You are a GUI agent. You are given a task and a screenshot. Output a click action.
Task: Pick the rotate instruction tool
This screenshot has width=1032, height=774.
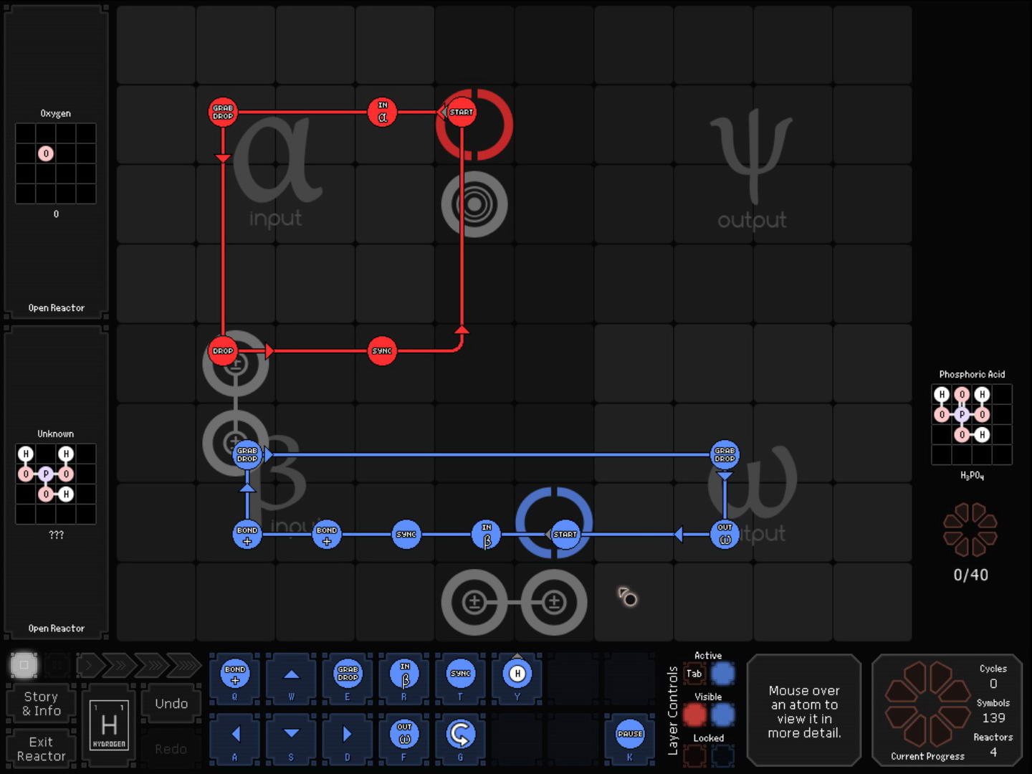click(x=460, y=733)
